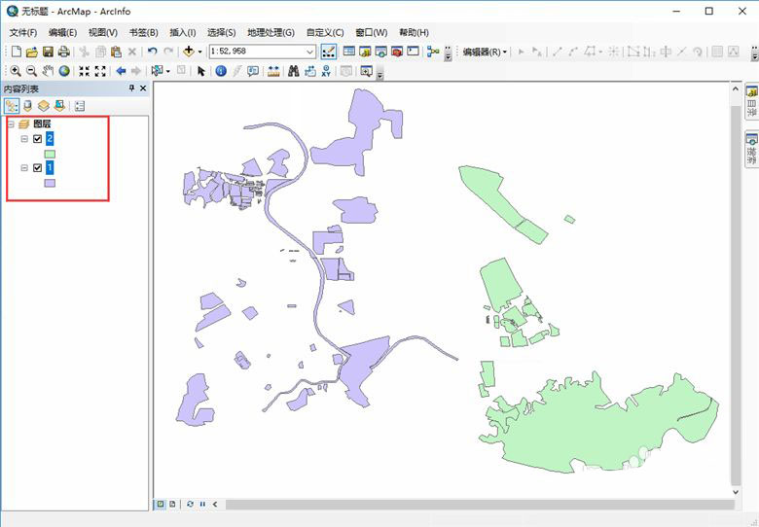Open the 窗口(W) menu
The width and height of the screenshot is (759, 527).
[372, 32]
